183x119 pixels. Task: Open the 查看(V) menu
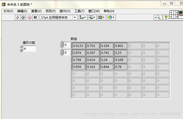[36, 11]
